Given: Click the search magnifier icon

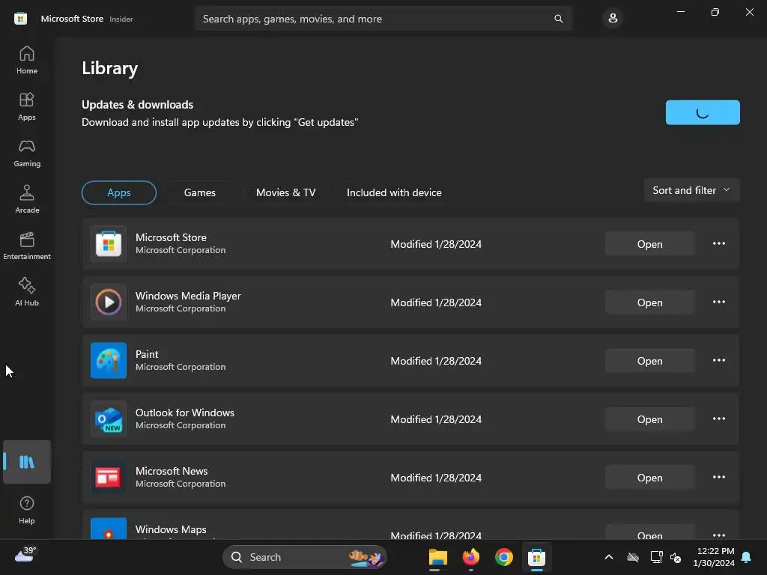Looking at the screenshot, I should tap(558, 19).
